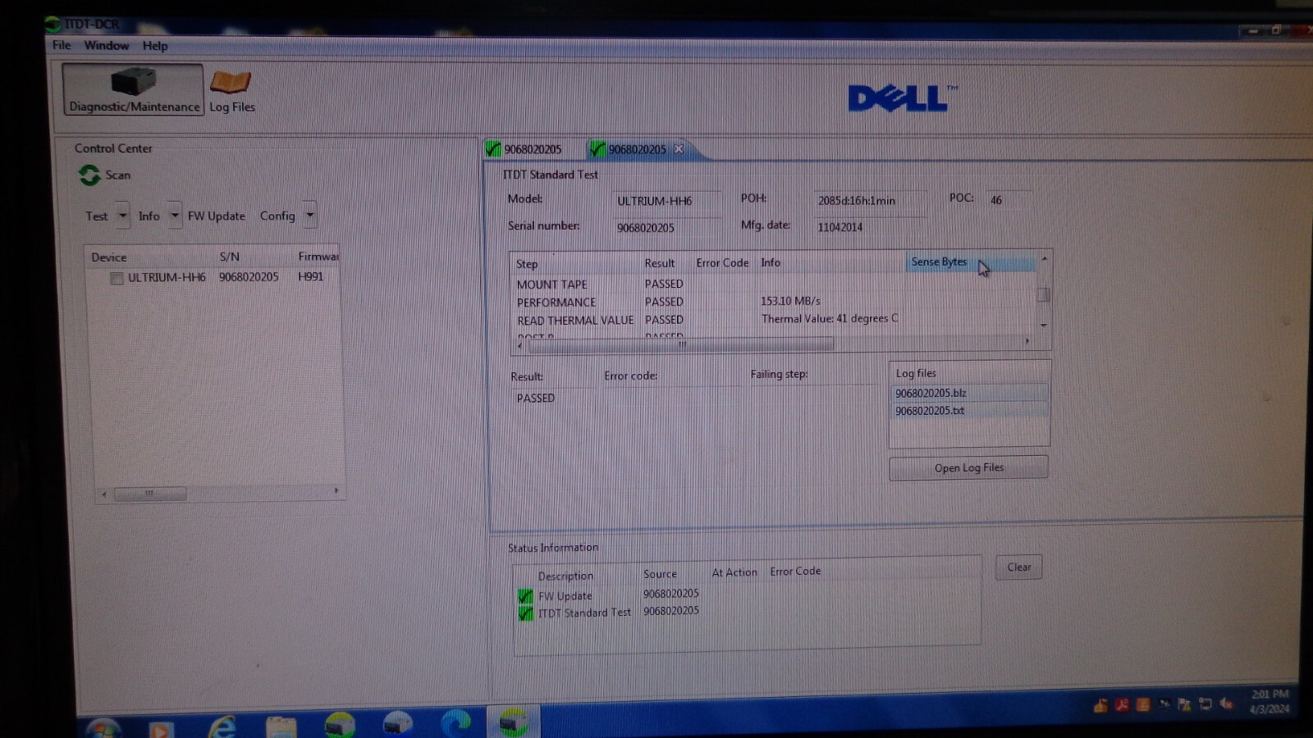Click the Info button in Control Center
1313x738 pixels.
[149, 216]
